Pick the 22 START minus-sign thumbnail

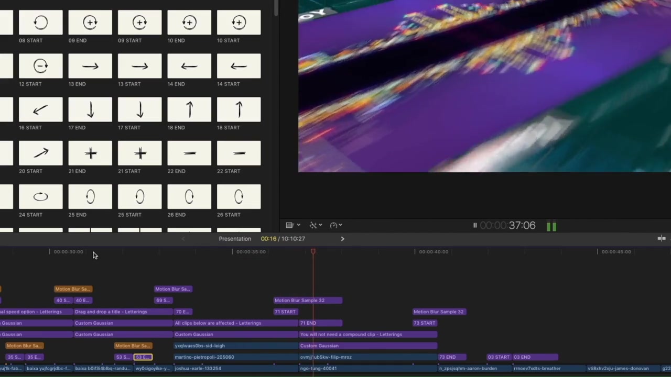coord(239,153)
